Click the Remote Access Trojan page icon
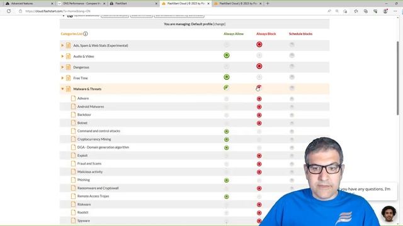This screenshot has height=226, width=403. click(73, 196)
